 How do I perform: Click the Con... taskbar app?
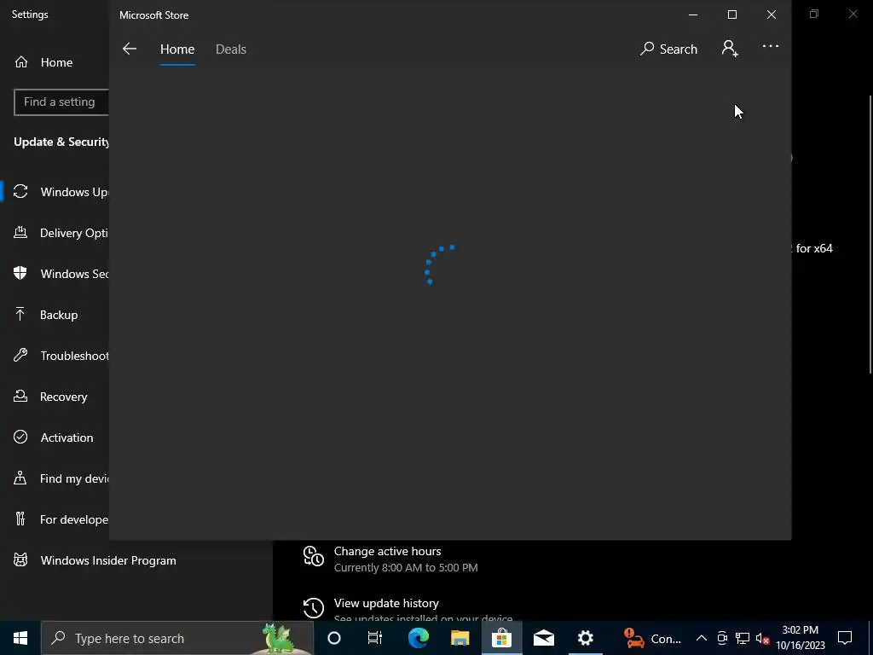pos(651,638)
